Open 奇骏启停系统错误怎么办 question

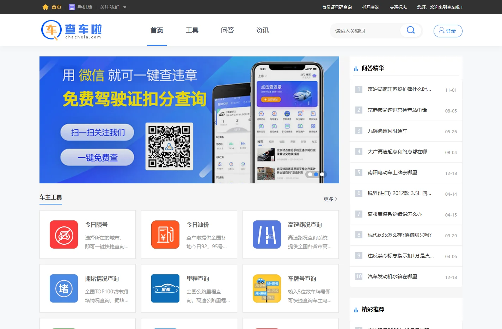click(x=395, y=214)
